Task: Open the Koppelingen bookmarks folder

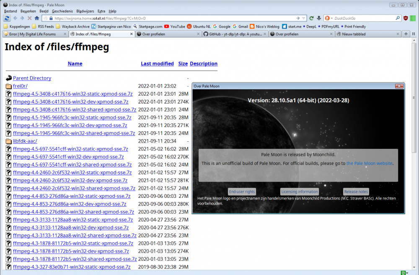Action: pos(17,26)
